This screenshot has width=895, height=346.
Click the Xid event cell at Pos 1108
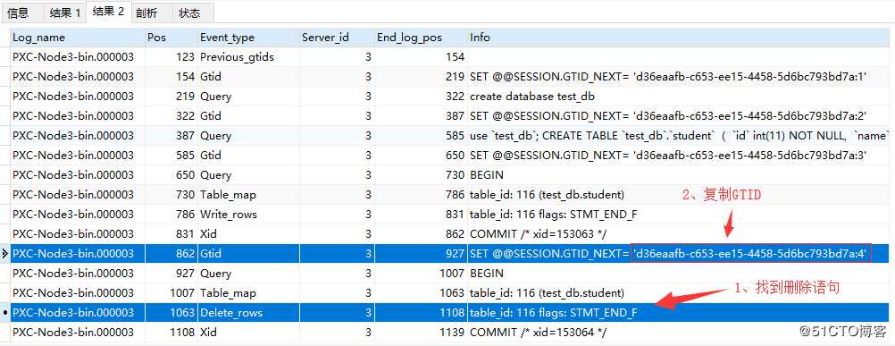point(248,332)
